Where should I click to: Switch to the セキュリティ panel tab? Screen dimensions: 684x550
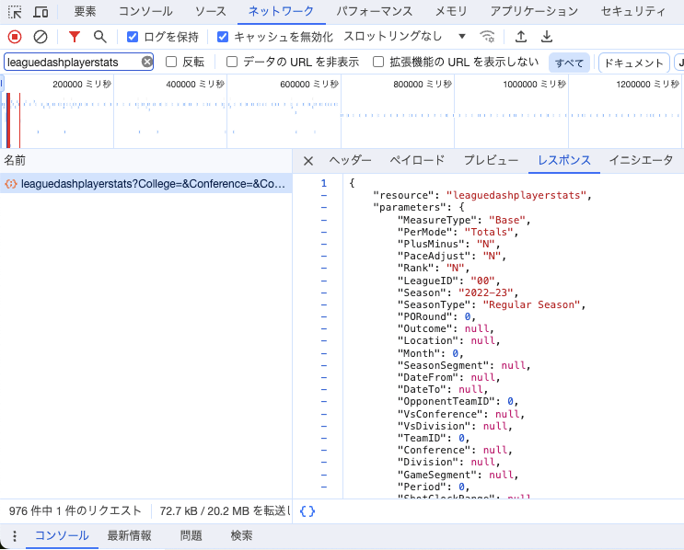(x=633, y=12)
